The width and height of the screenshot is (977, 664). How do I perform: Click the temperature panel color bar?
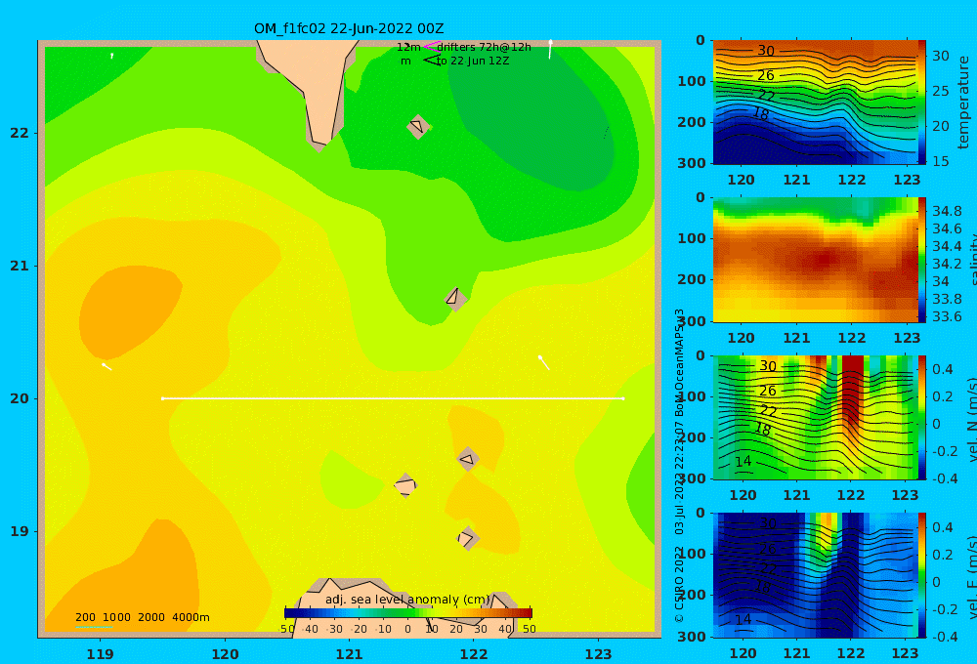coord(922,103)
